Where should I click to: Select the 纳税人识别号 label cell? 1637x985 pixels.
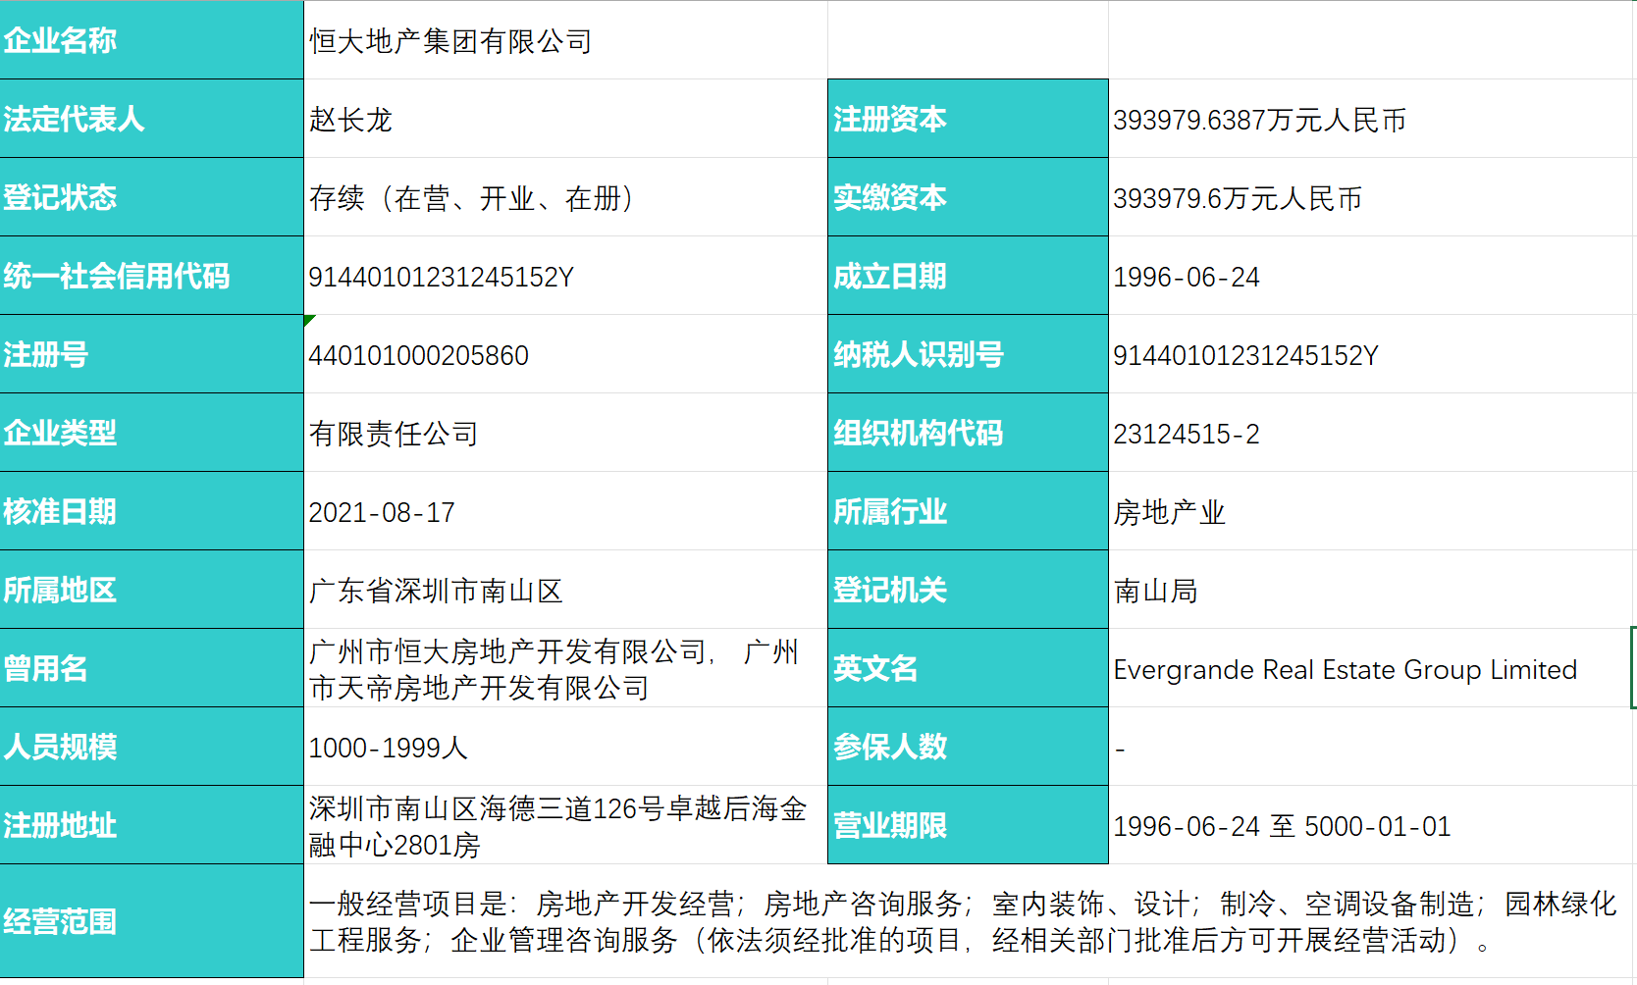click(x=968, y=354)
